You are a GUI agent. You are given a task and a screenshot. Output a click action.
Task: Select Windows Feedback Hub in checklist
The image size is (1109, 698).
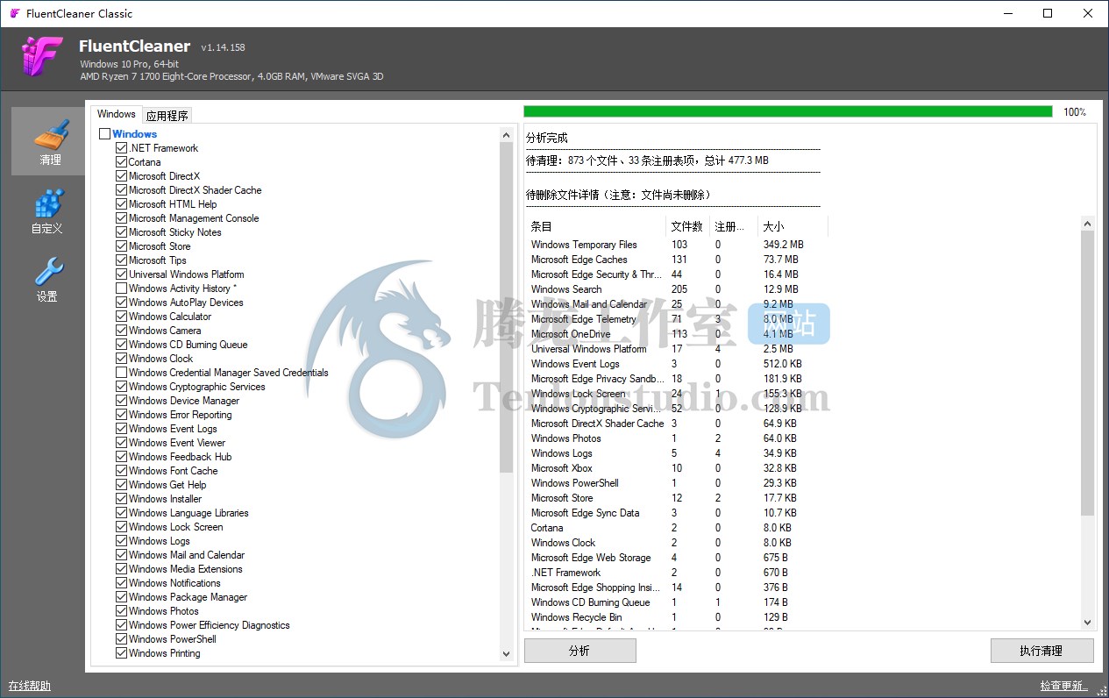coord(180,457)
